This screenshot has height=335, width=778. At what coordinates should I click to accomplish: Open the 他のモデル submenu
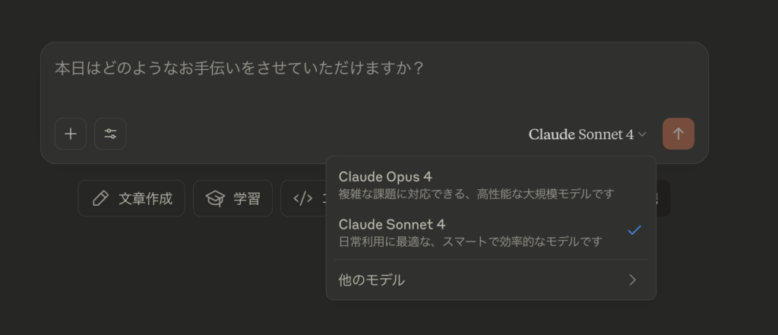[492, 280]
